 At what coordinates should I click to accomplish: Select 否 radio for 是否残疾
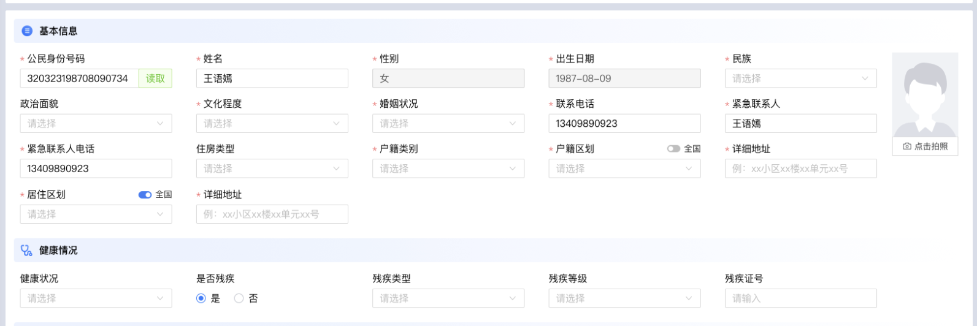239,298
